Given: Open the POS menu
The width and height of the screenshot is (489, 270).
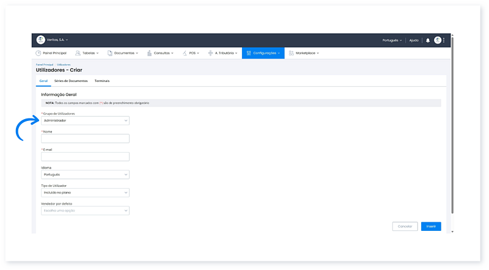Looking at the screenshot, I should tap(191, 53).
